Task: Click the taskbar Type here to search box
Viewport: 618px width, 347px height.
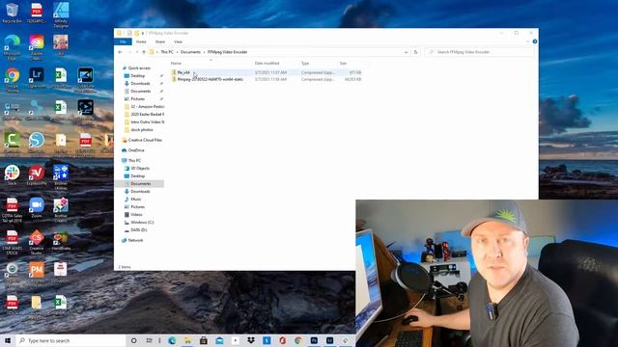Action: click(x=70, y=340)
